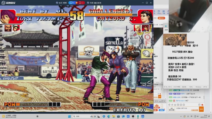212x119 pixels.
Task: Expand the upward arrow panel beside 粉丝团
Action: click(162, 106)
